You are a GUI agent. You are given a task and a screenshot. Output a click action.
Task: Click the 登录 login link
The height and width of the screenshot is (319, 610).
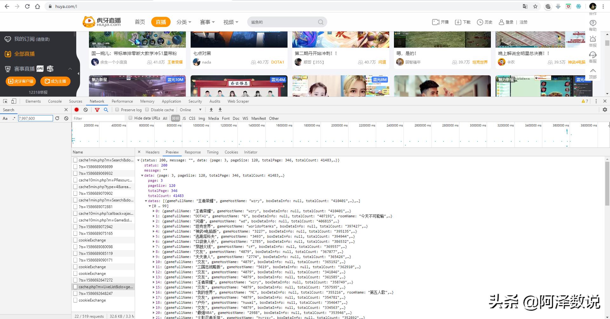pos(506,22)
